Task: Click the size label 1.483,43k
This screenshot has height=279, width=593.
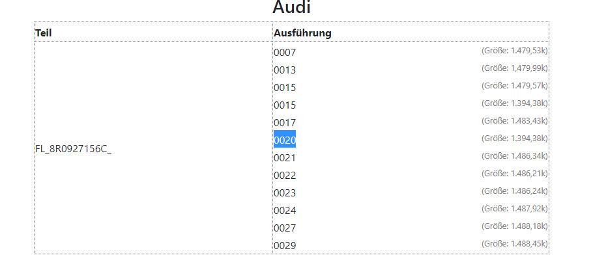Action: (514, 121)
